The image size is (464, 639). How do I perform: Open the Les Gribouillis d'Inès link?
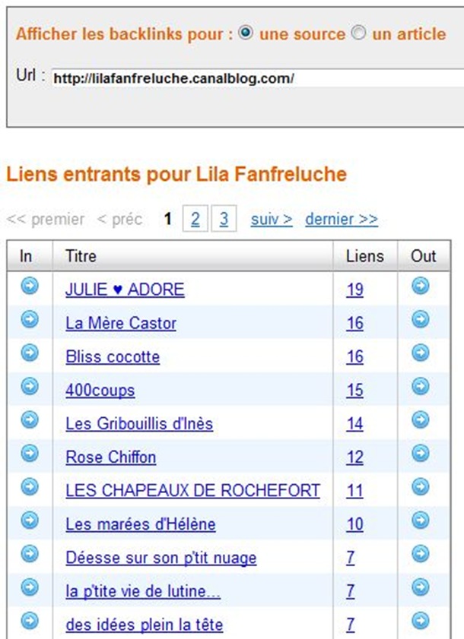point(139,424)
